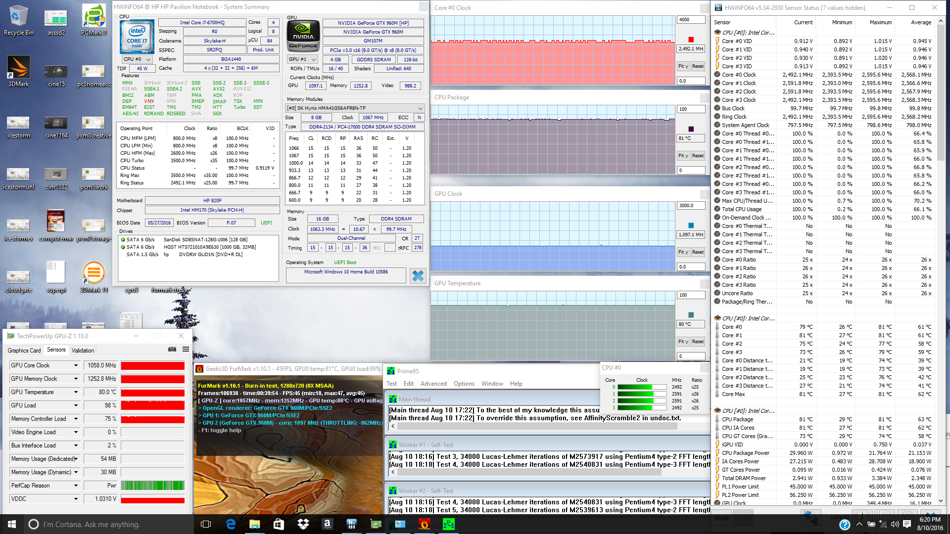The image size is (950, 534).
Task: Open Dropbox from the taskbar
Action: point(303,524)
